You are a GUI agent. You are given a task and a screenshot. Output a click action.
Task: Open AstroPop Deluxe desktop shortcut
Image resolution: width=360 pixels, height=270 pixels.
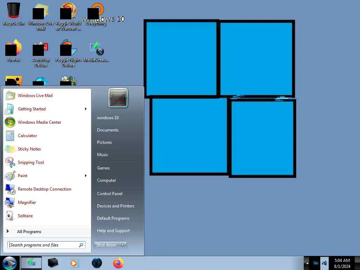(x=41, y=53)
